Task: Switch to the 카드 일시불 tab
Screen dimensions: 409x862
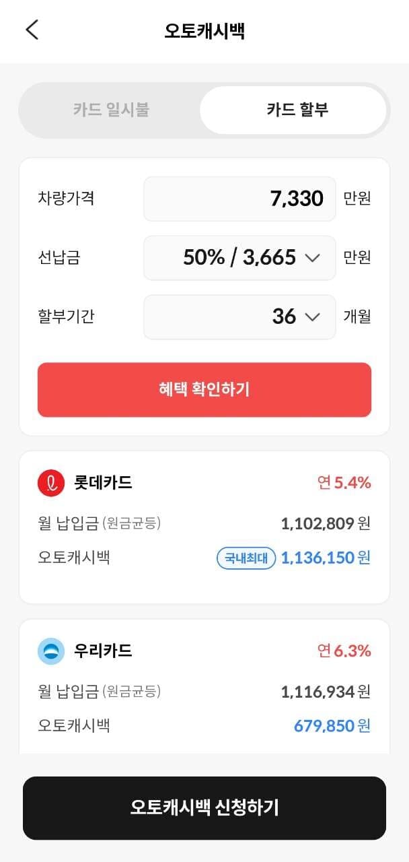Action: coord(112,110)
